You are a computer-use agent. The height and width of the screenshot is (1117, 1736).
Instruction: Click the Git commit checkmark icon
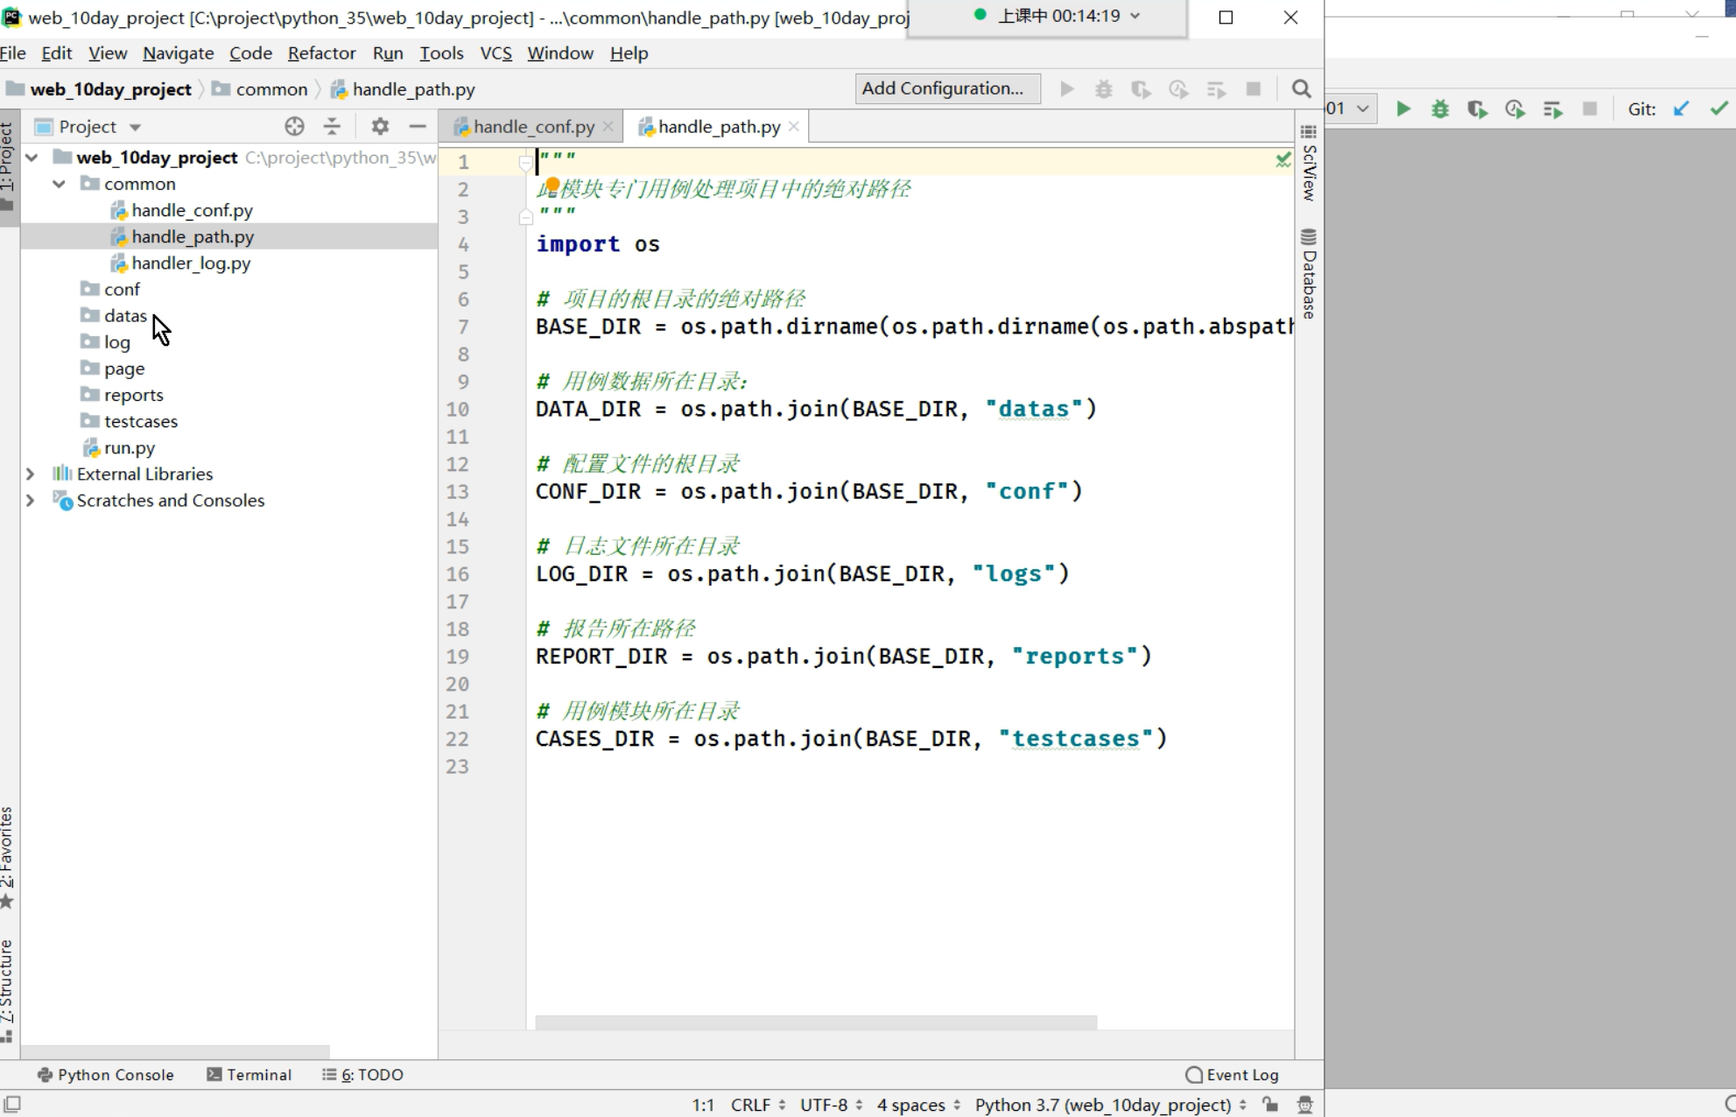(1718, 109)
